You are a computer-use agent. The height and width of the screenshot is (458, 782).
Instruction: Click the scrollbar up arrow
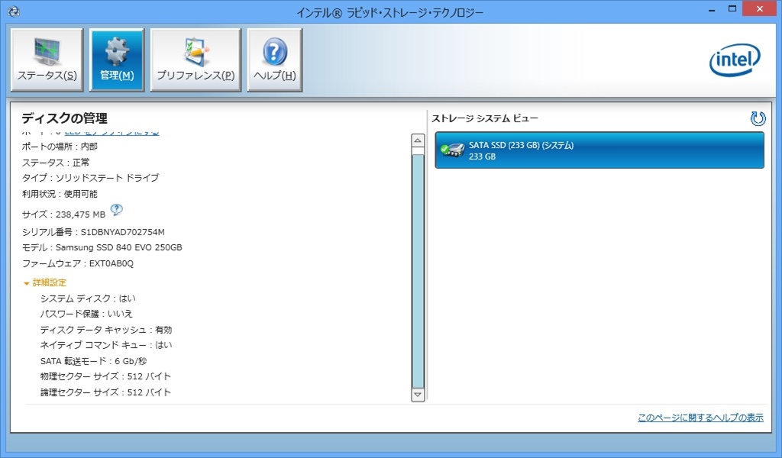(418, 140)
